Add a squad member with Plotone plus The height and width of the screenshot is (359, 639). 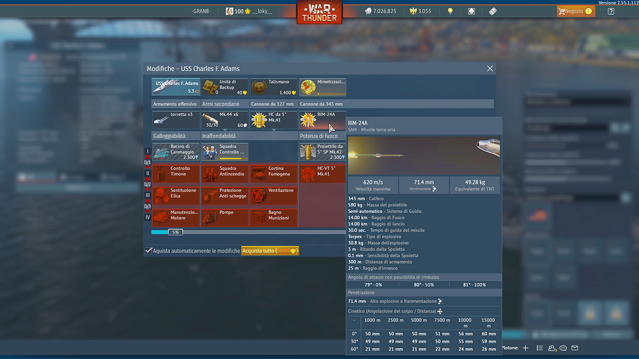[x=526, y=348]
